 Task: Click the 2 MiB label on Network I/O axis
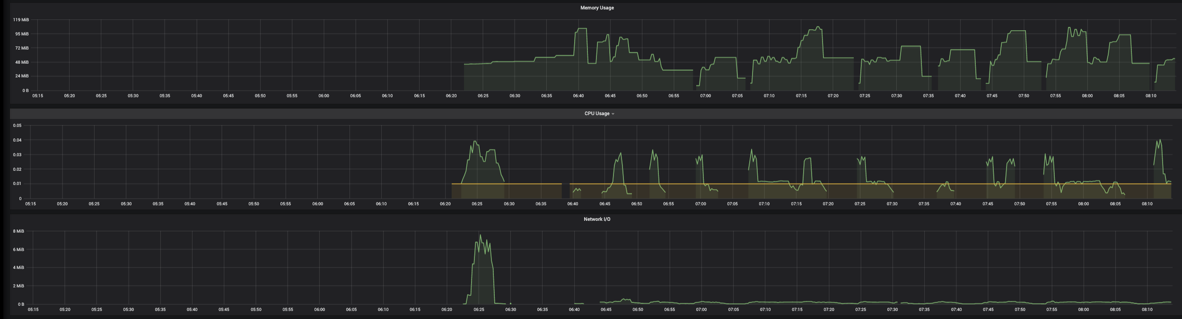coord(18,286)
